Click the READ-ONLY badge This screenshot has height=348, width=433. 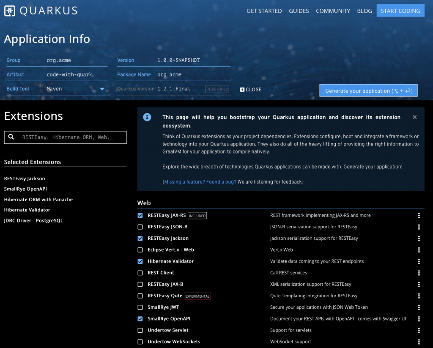point(217,89)
